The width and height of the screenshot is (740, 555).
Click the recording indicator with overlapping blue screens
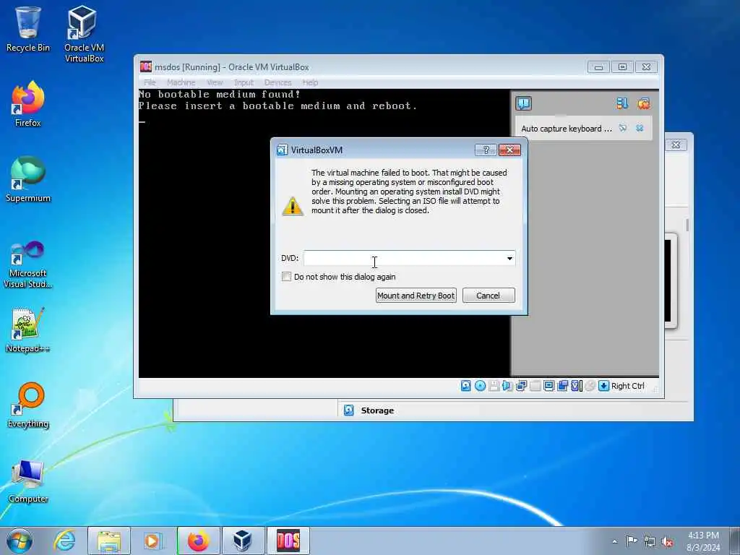(562, 386)
